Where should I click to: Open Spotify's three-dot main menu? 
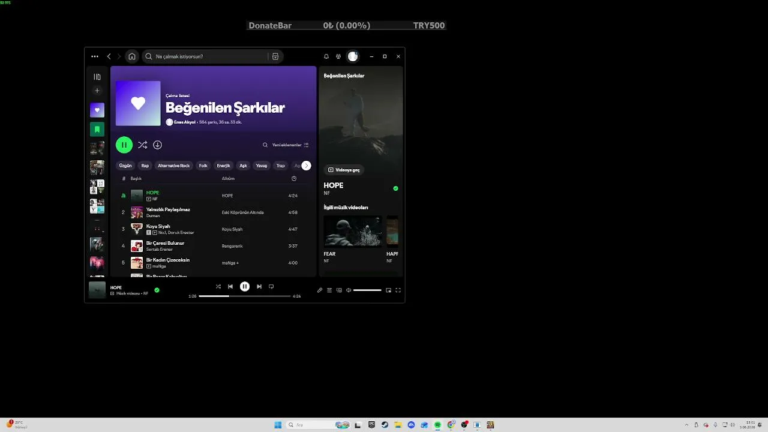pos(95,56)
